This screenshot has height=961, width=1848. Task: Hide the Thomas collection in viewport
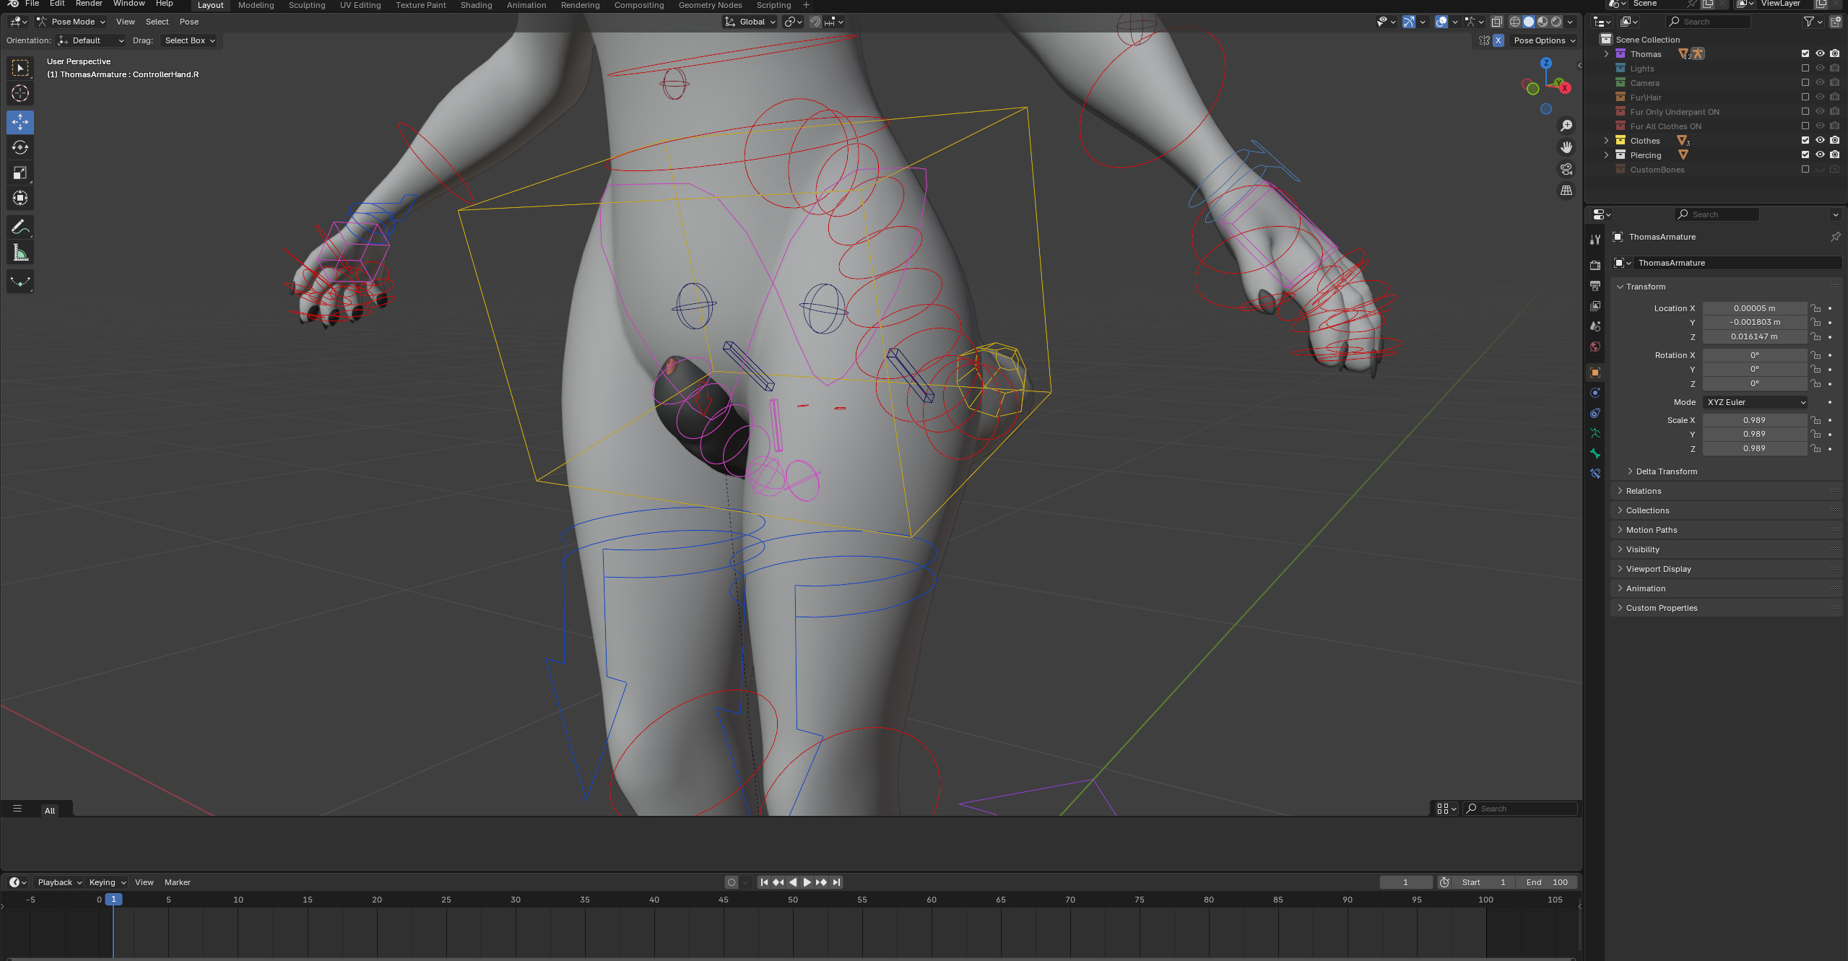pos(1820,53)
